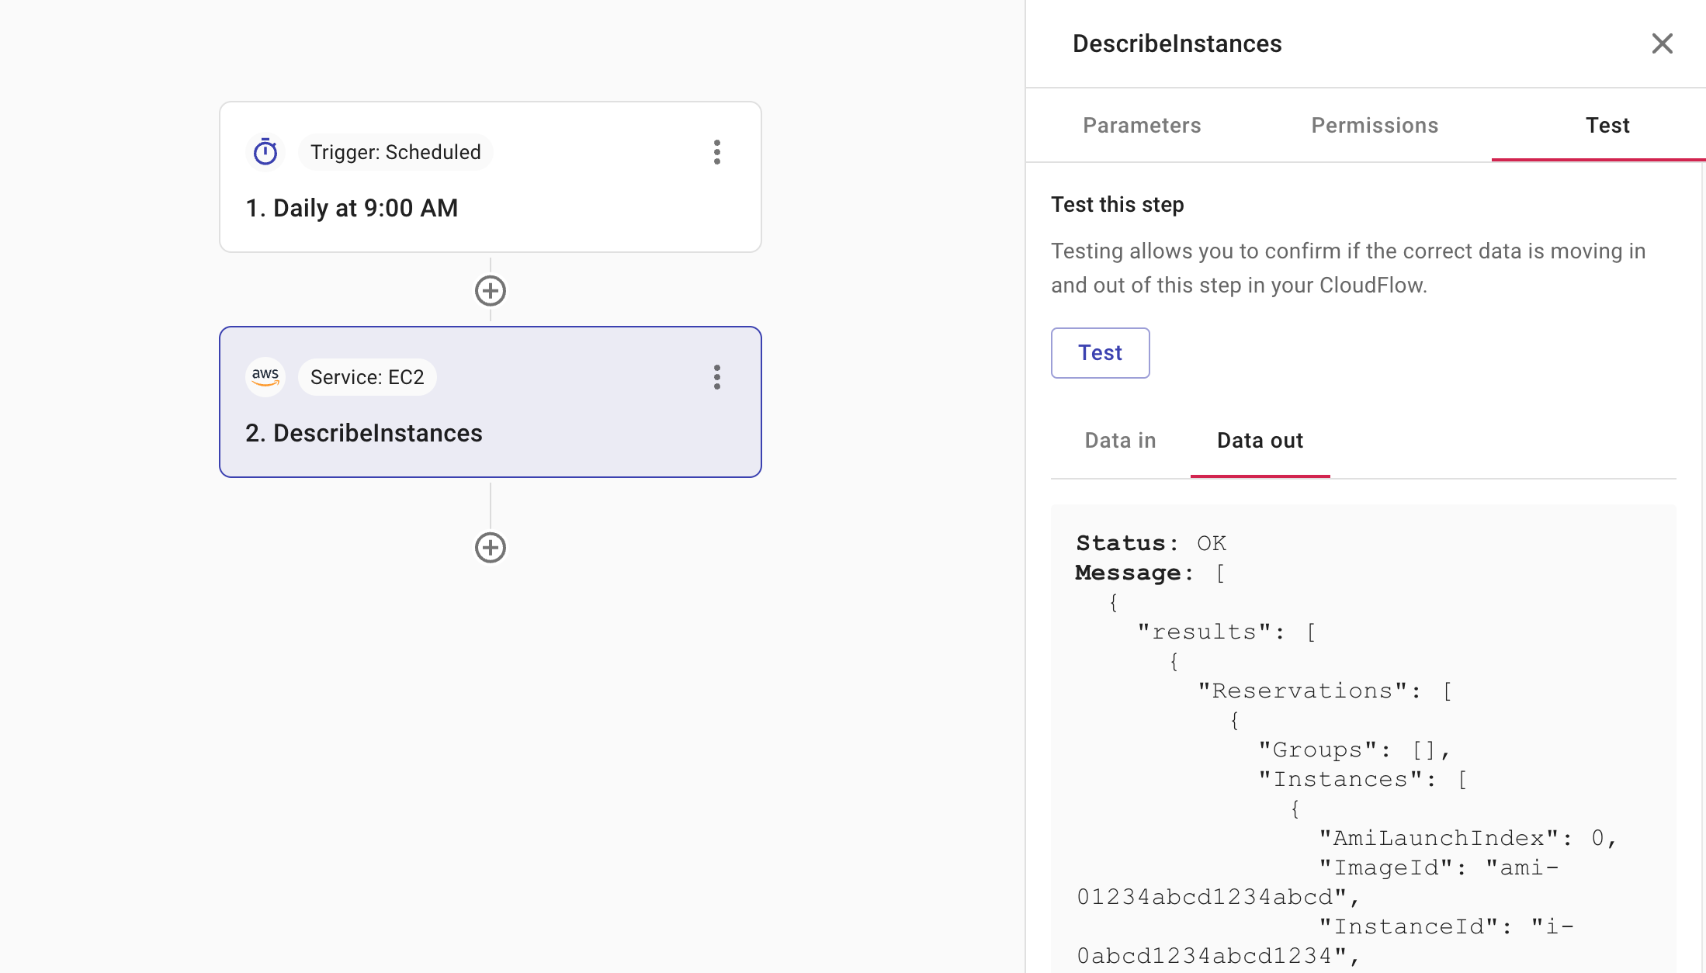Select the '2. DescribeInstances' card title
Screen dimensions: 1706x973
click(x=364, y=433)
